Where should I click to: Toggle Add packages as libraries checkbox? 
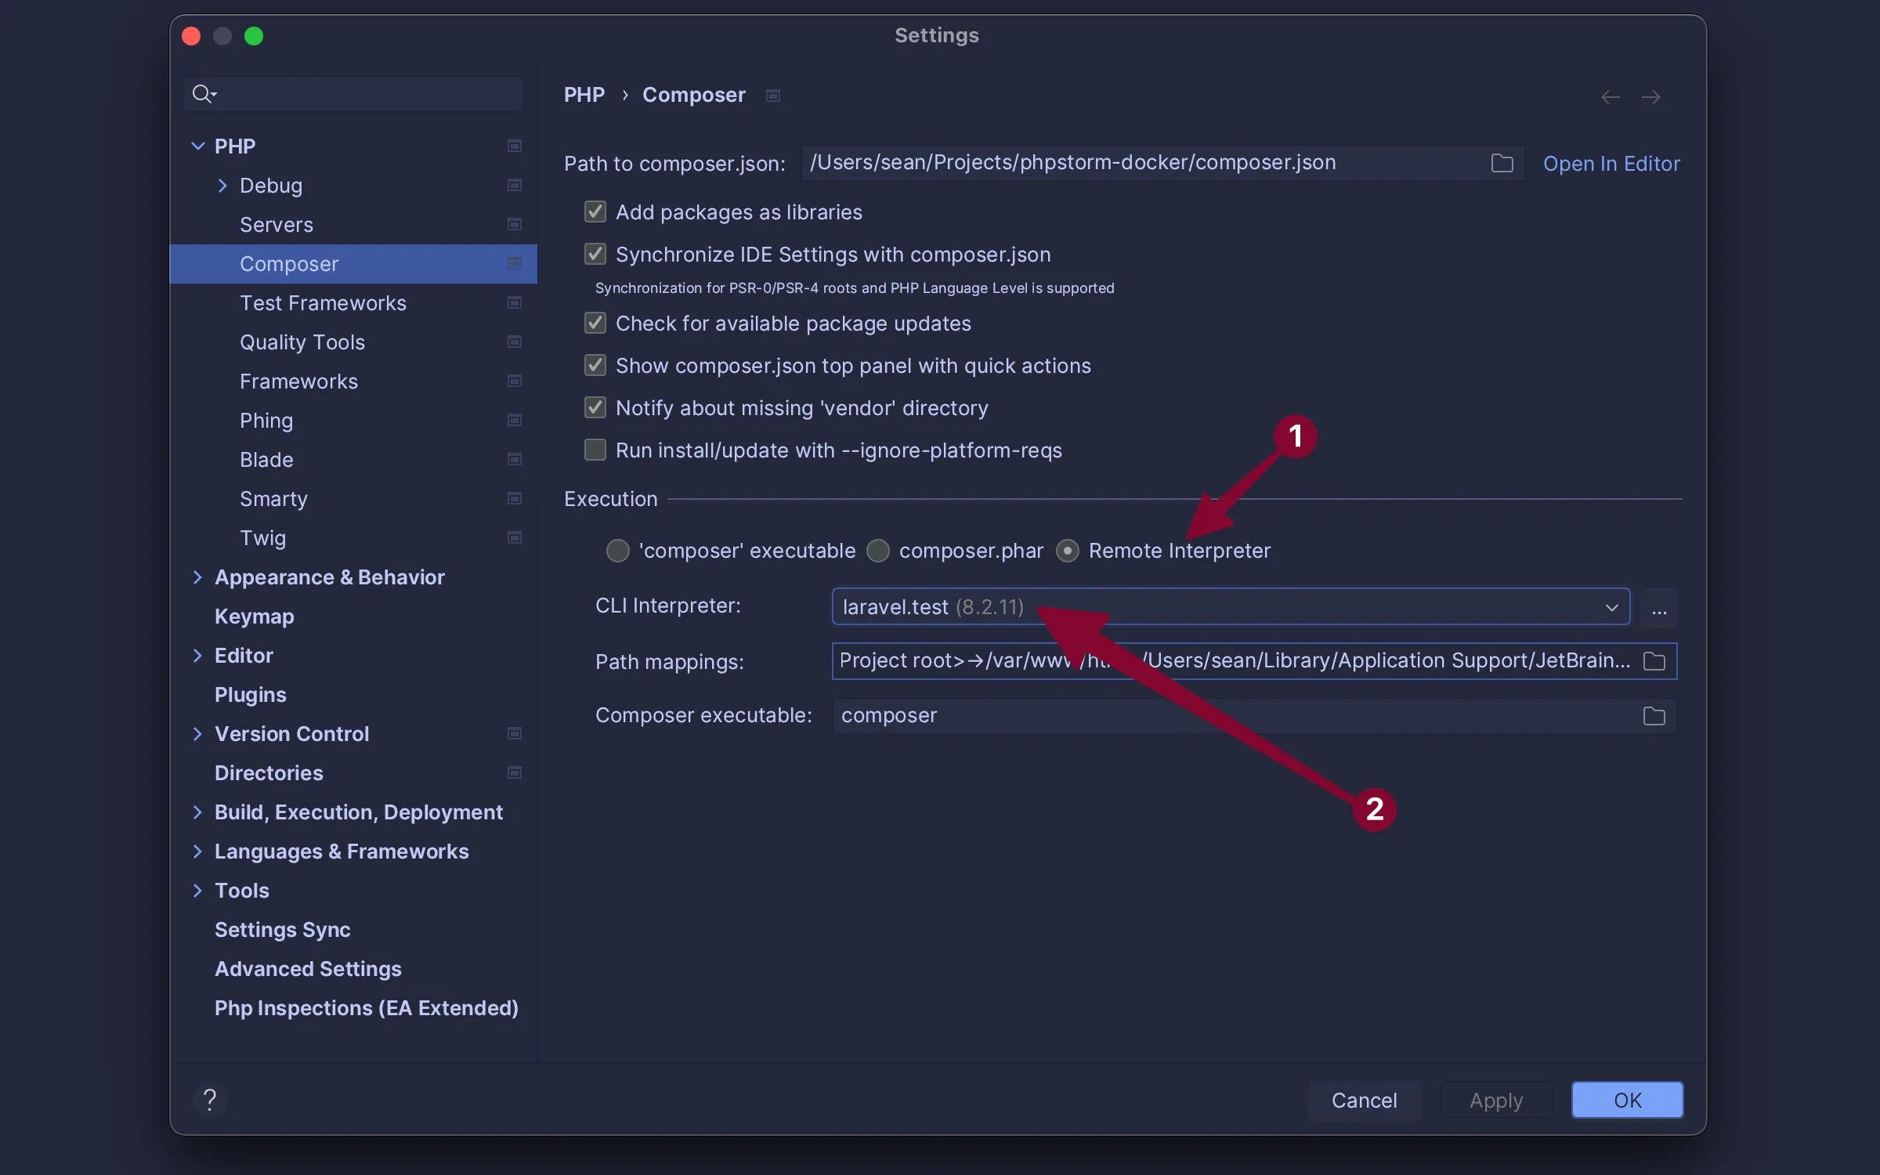coord(595,211)
